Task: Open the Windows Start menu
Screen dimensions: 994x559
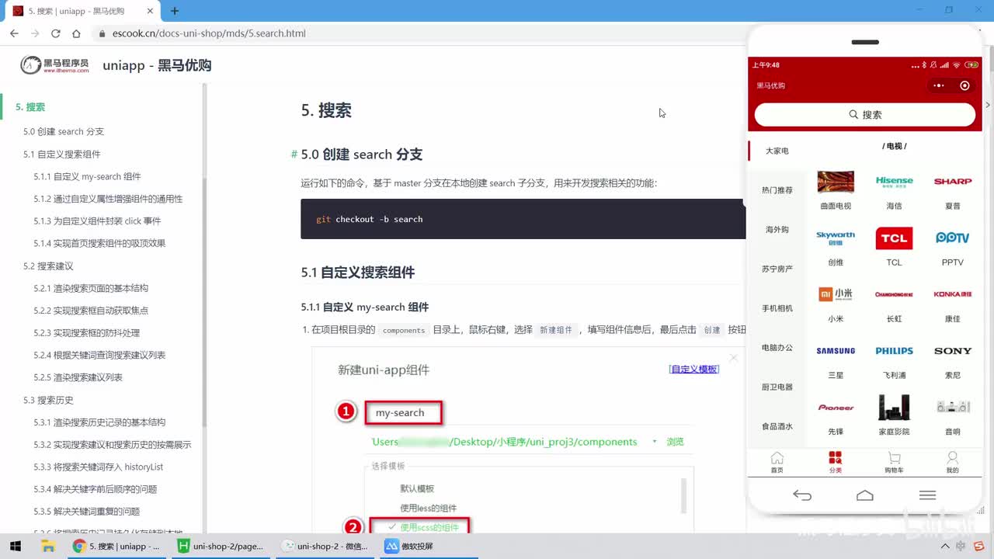Action: point(15,547)
